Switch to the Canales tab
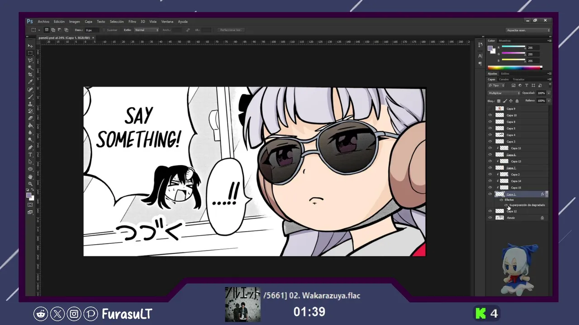Screen dimensions: 579x325 click(504, 79)
